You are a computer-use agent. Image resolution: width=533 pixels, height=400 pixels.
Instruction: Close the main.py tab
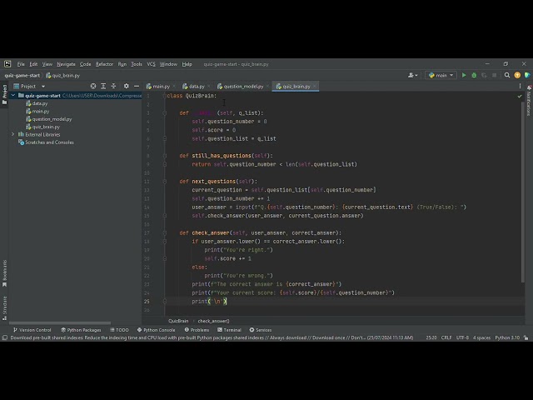[x=174, y=87]
